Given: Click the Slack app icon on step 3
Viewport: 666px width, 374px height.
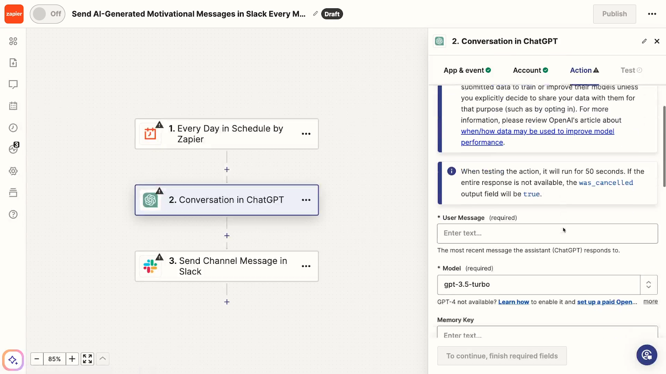Looking at the screenshot, I should [x=150, y=266].
